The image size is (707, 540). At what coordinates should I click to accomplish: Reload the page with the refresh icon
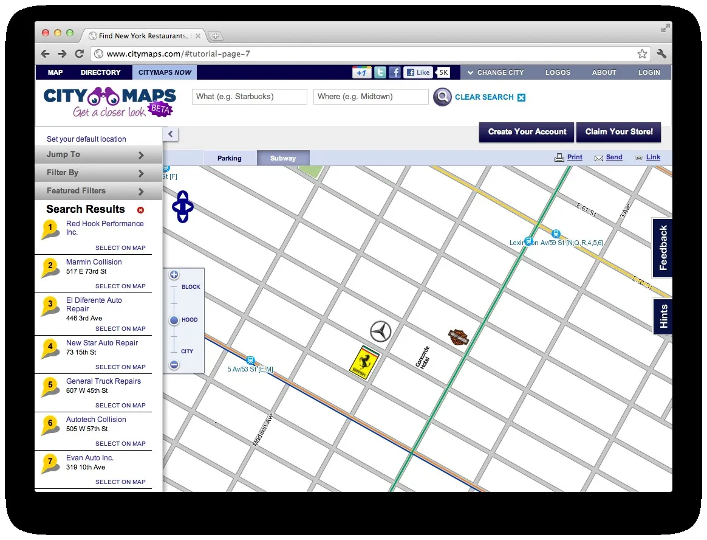pyautogui.click(x=80, y=54)
